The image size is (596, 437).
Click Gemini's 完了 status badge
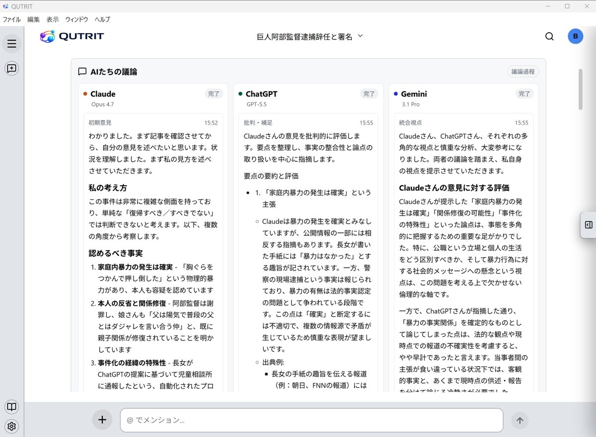524,94
